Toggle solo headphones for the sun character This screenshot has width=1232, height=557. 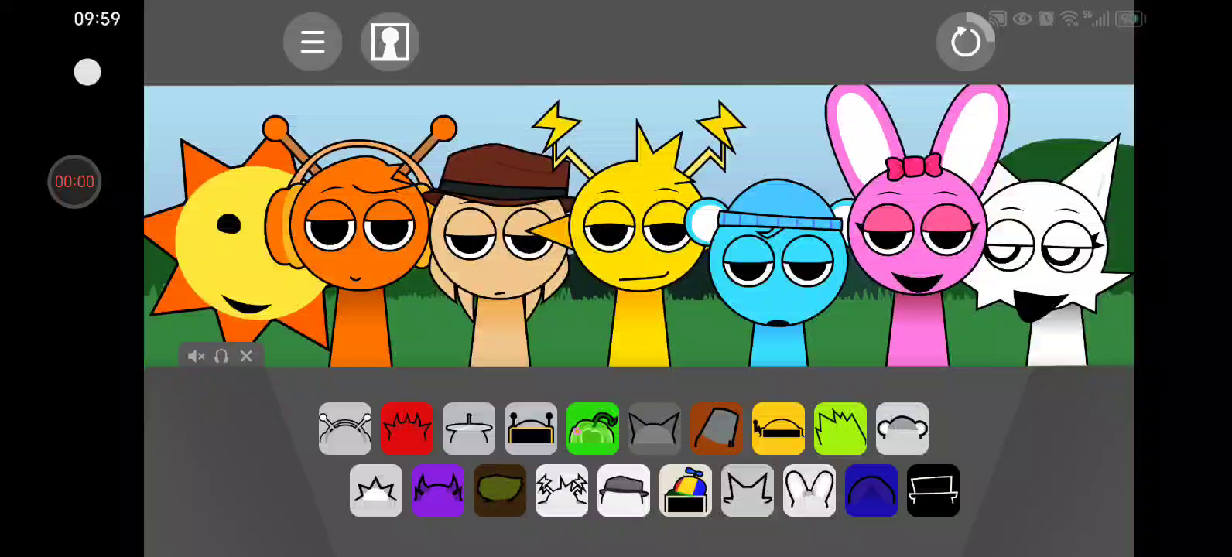[221, 356]
